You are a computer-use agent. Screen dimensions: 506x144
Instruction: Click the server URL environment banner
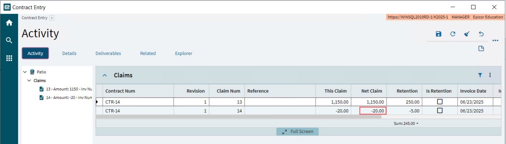point(445,17)
